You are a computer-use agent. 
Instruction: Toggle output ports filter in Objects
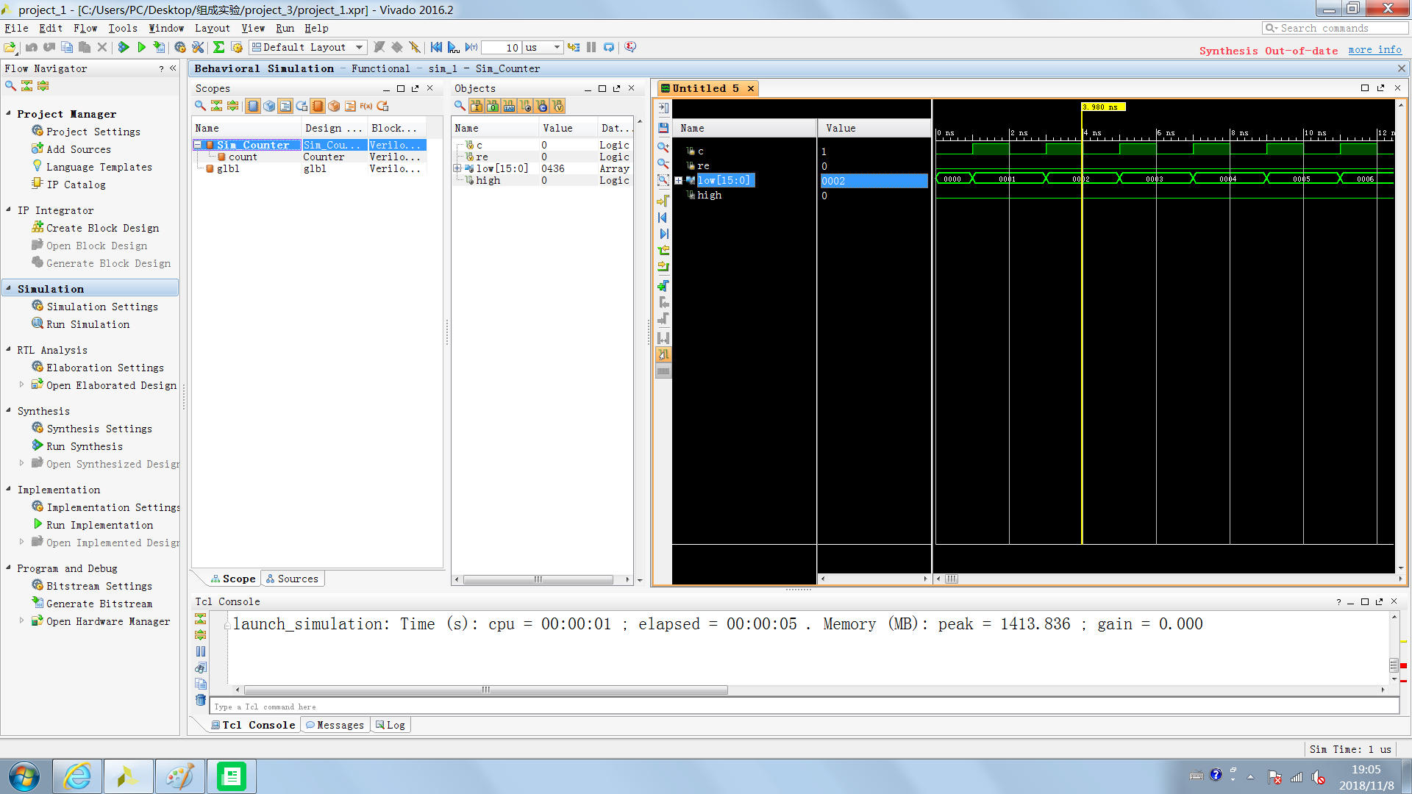pyautogui.click(x=493, y=107)
